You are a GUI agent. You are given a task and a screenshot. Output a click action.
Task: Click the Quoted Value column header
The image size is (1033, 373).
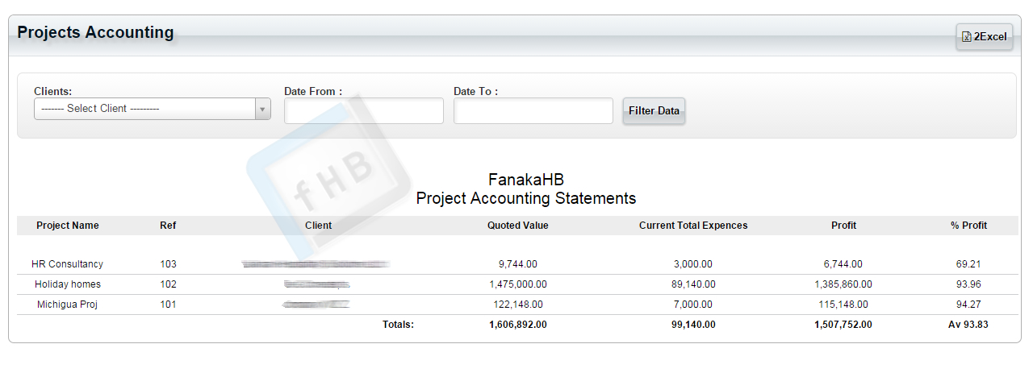(518, 226)
